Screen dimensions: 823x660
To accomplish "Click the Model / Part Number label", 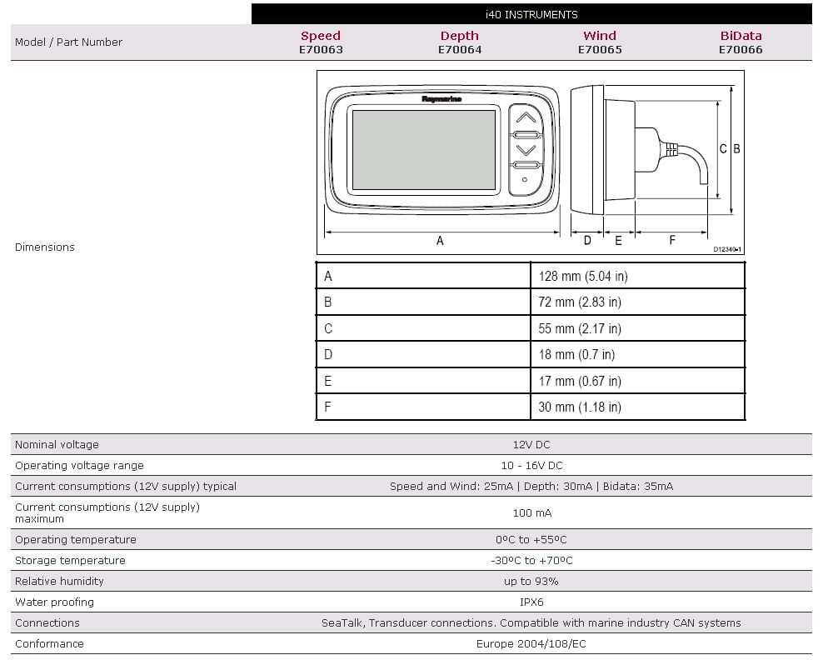I will (x=68, y=42).
